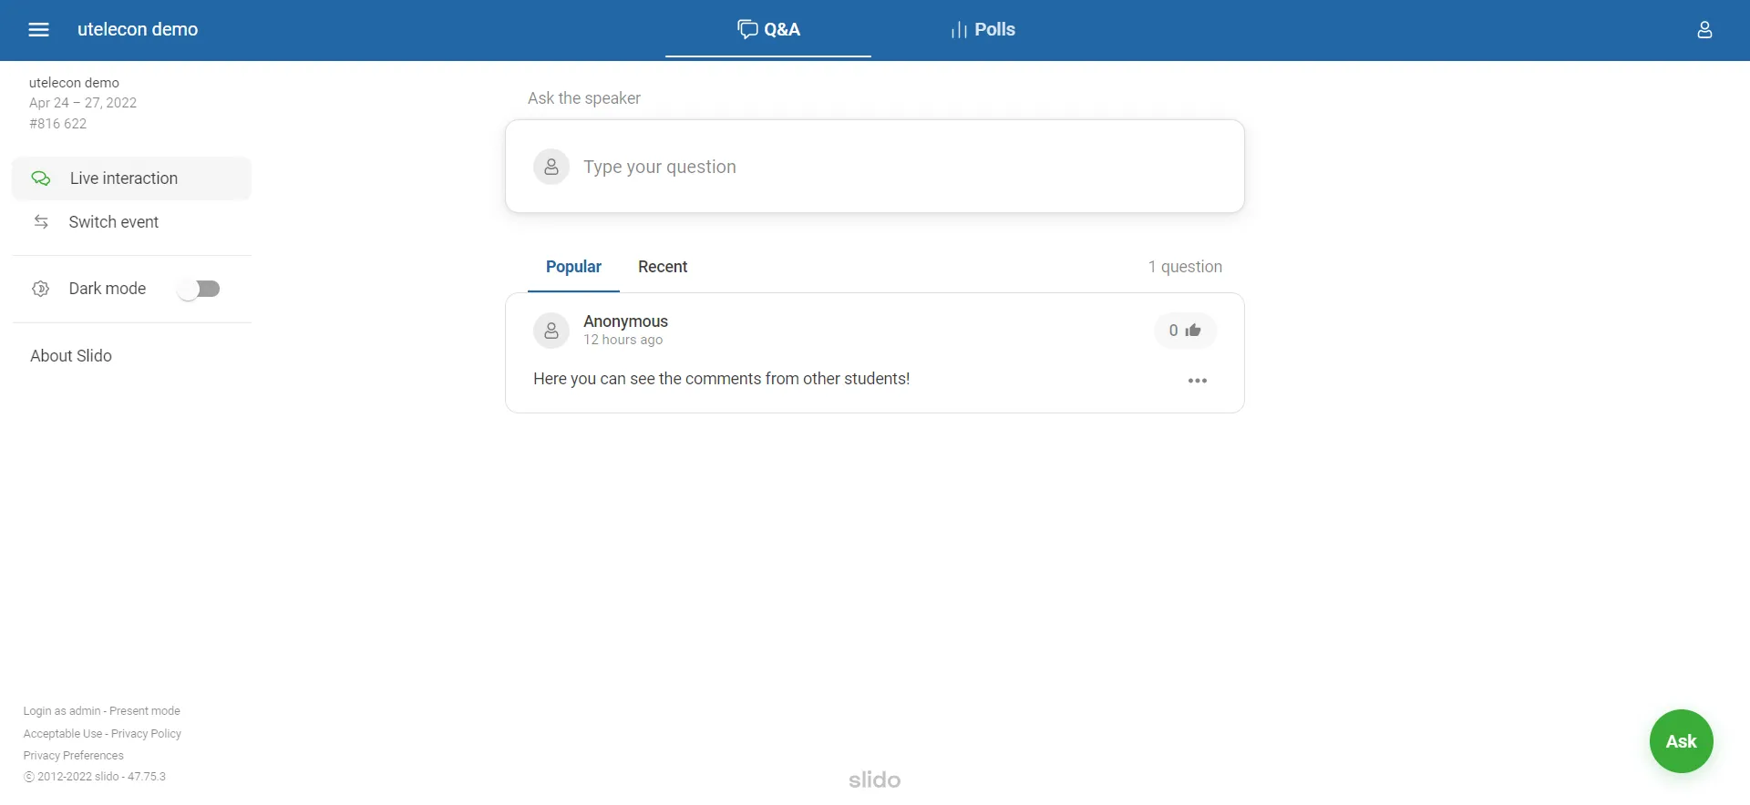
Task: Click the Login as admin link
Action: pyautogui.click(x=62, y=711)
